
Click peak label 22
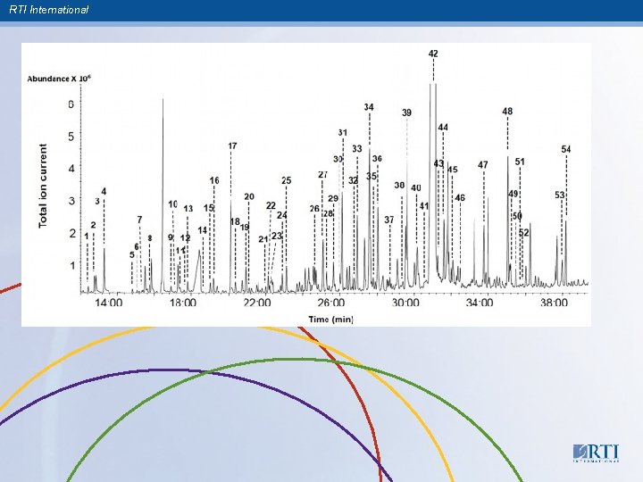click(x=271, y=206)
